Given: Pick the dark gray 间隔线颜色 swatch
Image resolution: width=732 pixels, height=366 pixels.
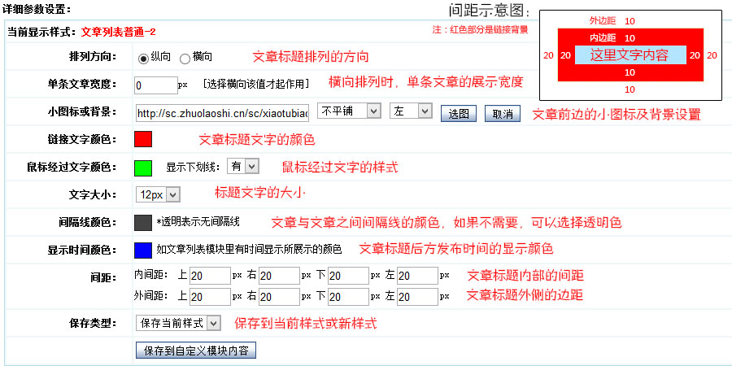Looking at the screenshot, I should tap(143, 223).
